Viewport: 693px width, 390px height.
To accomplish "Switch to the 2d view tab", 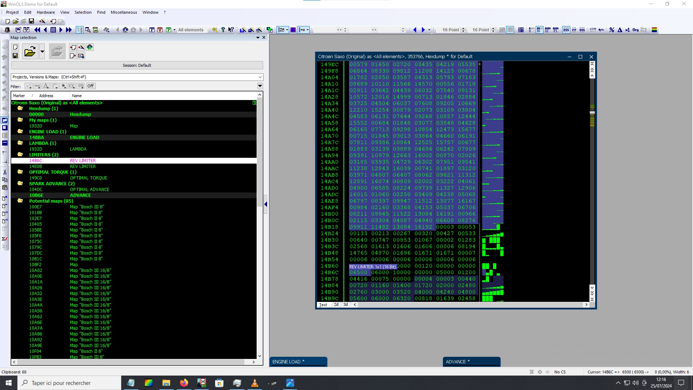I will (336, 305).
